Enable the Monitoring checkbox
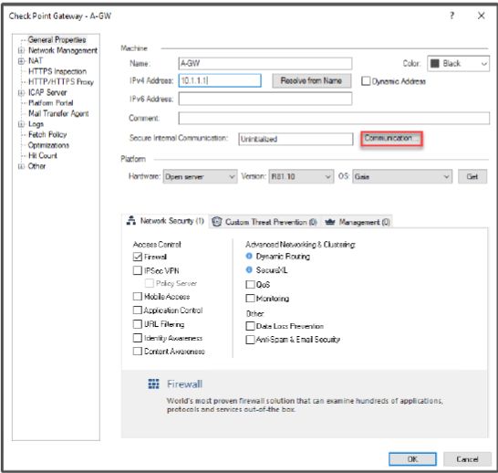The height and width of the screenshot is (473, 498). [x=250, y=299]
